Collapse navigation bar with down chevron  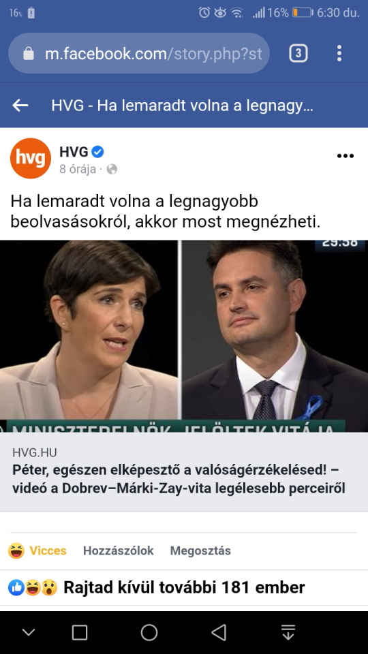(x=29, y=632)
